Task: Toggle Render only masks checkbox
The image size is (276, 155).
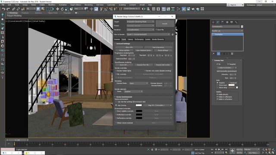Action: click(x=145, y=71)
